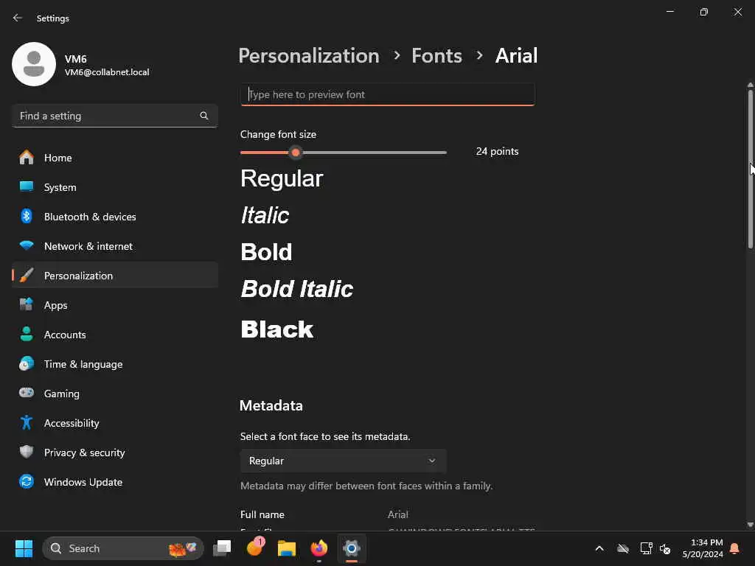Go to Fonts breadcrumb

[436, 56]
